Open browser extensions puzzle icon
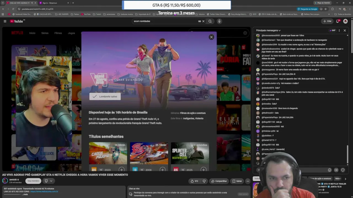The image size is (353, 198). (332, 9)
